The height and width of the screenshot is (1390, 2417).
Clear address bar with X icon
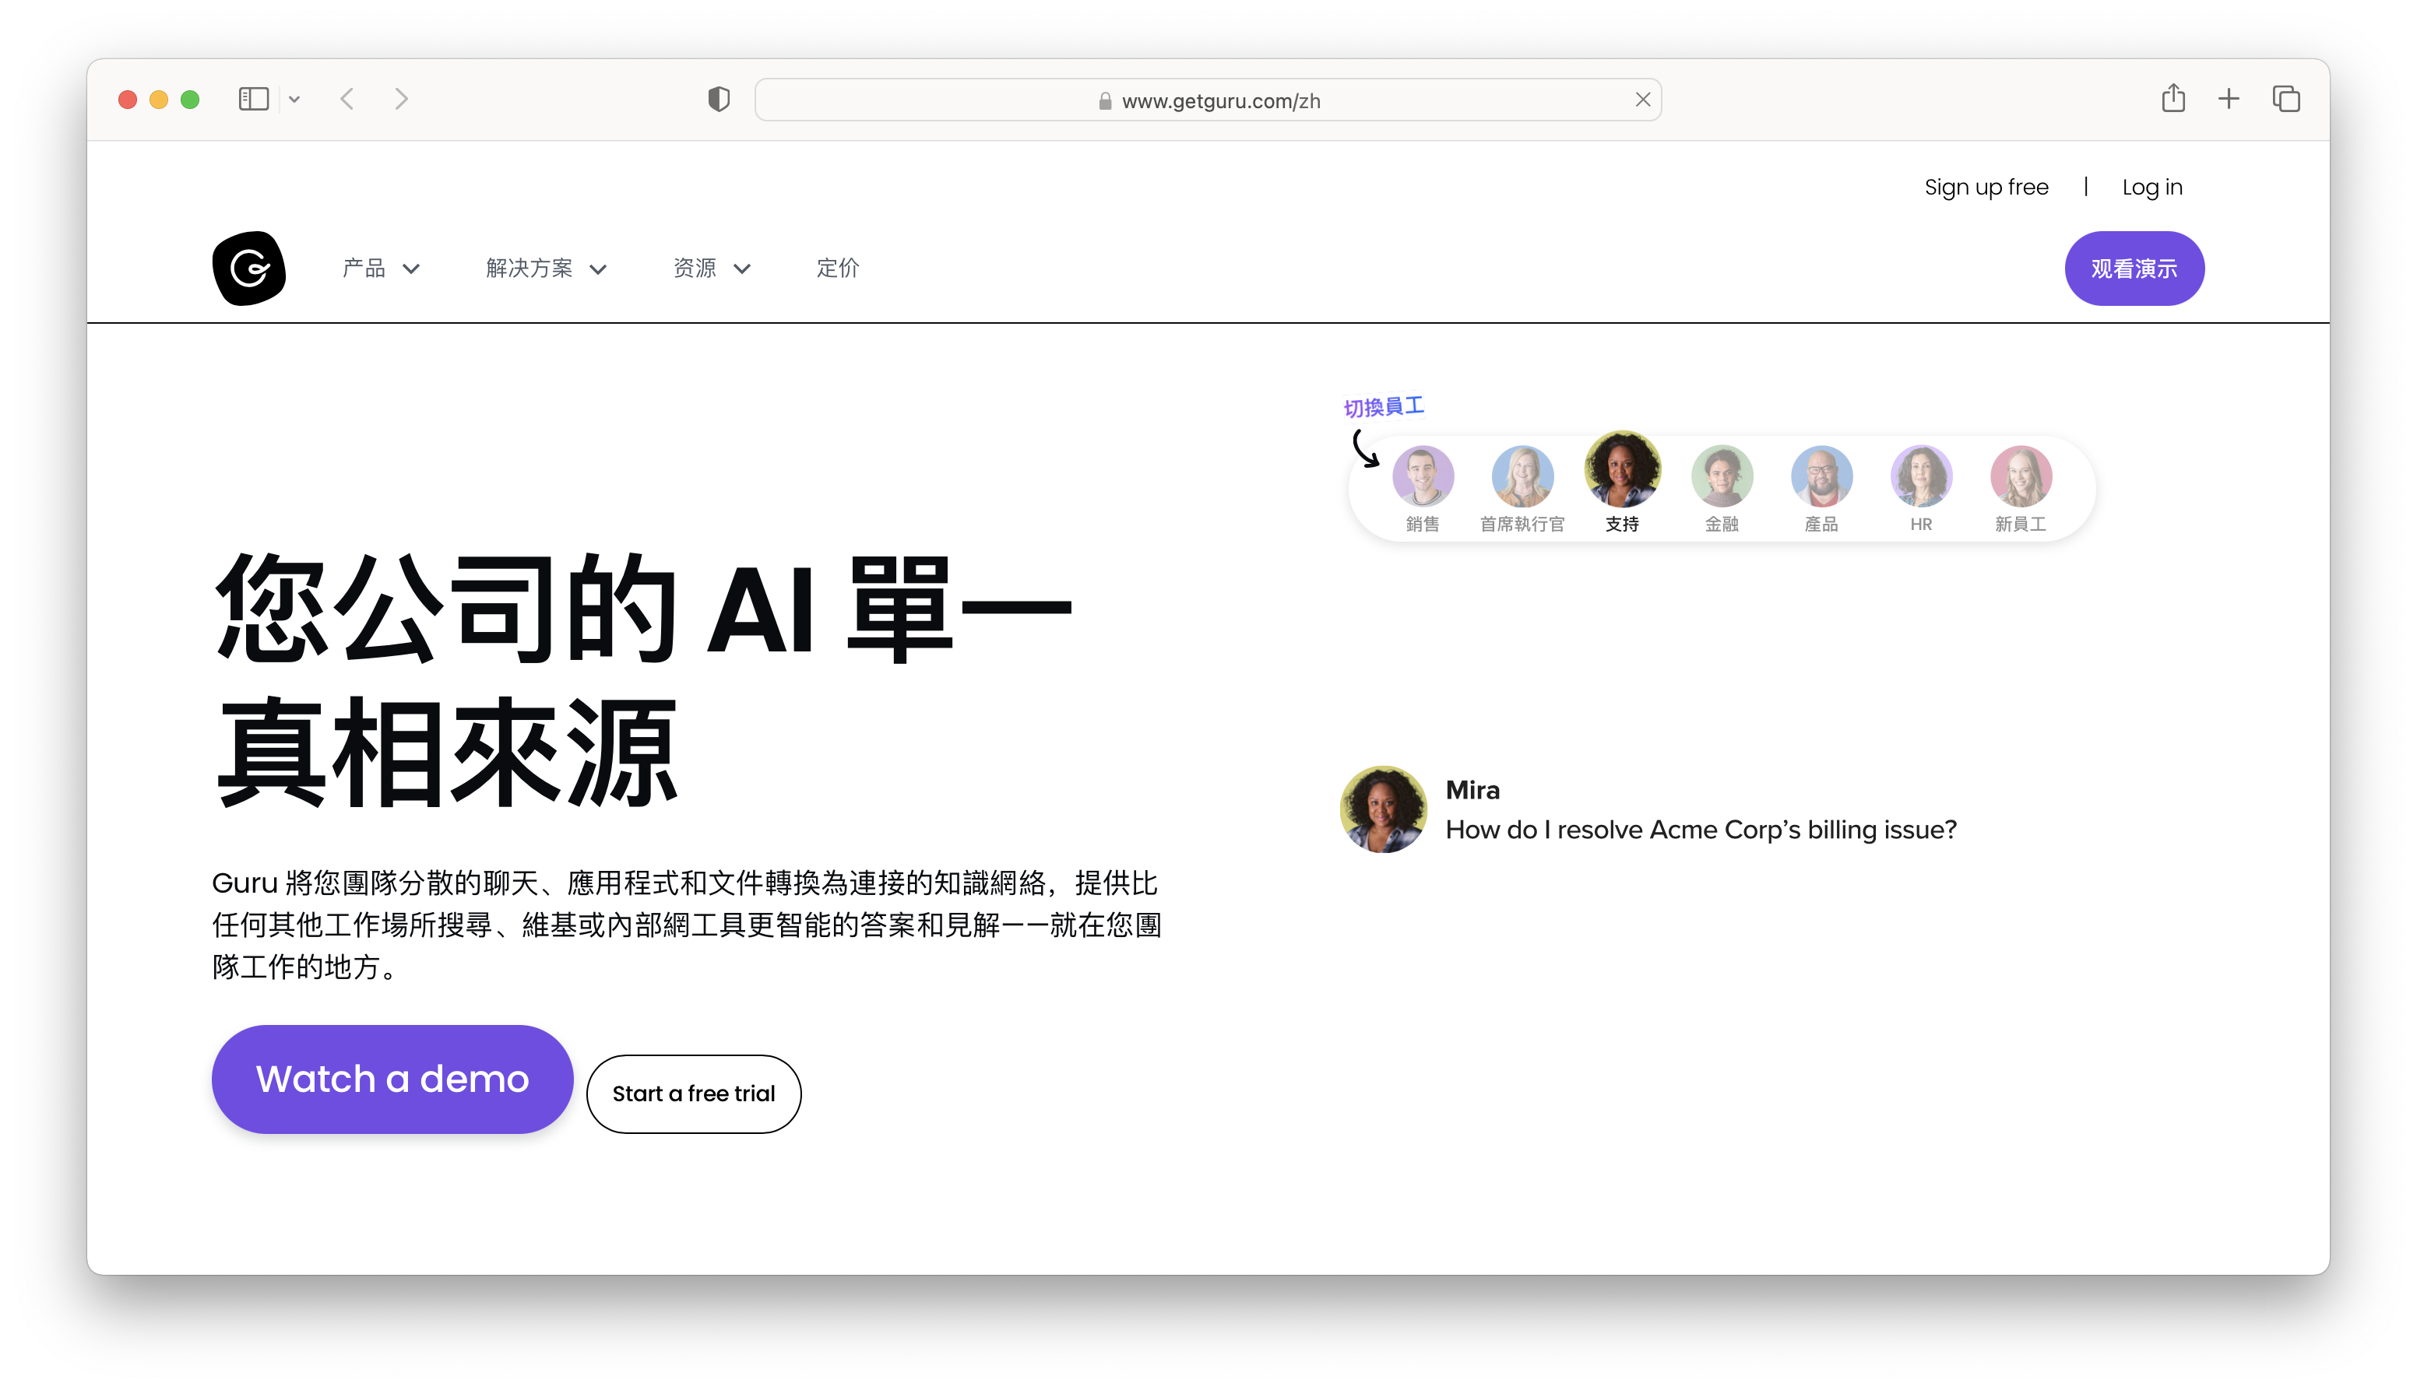pyautogui.click(x=1642, y=100)
